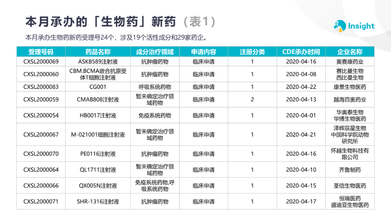
Task: Select the 申请内容 column header
Action: [203, 52]
